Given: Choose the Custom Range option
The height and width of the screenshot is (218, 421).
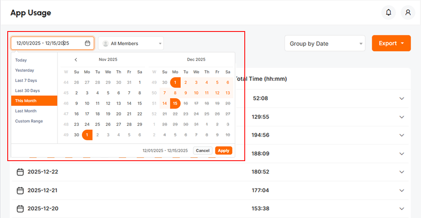Looking at the screenshot, I should click(x=29, y=121).
